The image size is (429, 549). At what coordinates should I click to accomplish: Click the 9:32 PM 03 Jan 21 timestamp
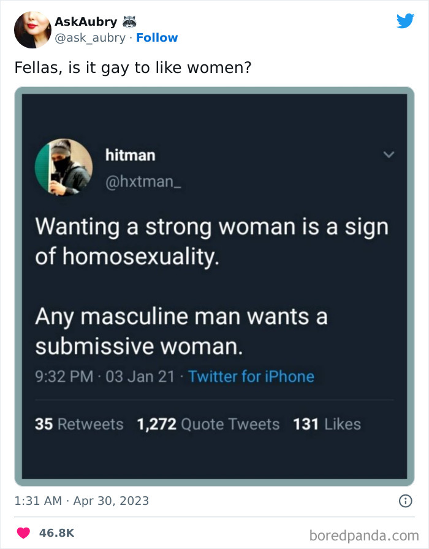[104, 377]
